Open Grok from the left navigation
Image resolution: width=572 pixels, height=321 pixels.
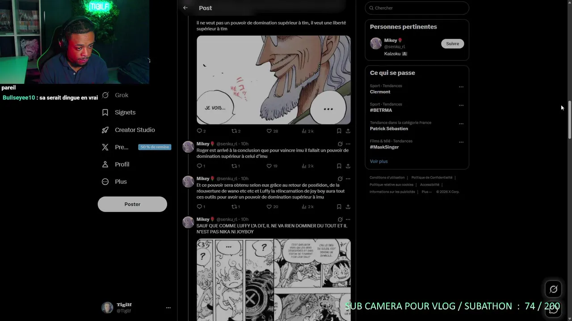point(115,95)
